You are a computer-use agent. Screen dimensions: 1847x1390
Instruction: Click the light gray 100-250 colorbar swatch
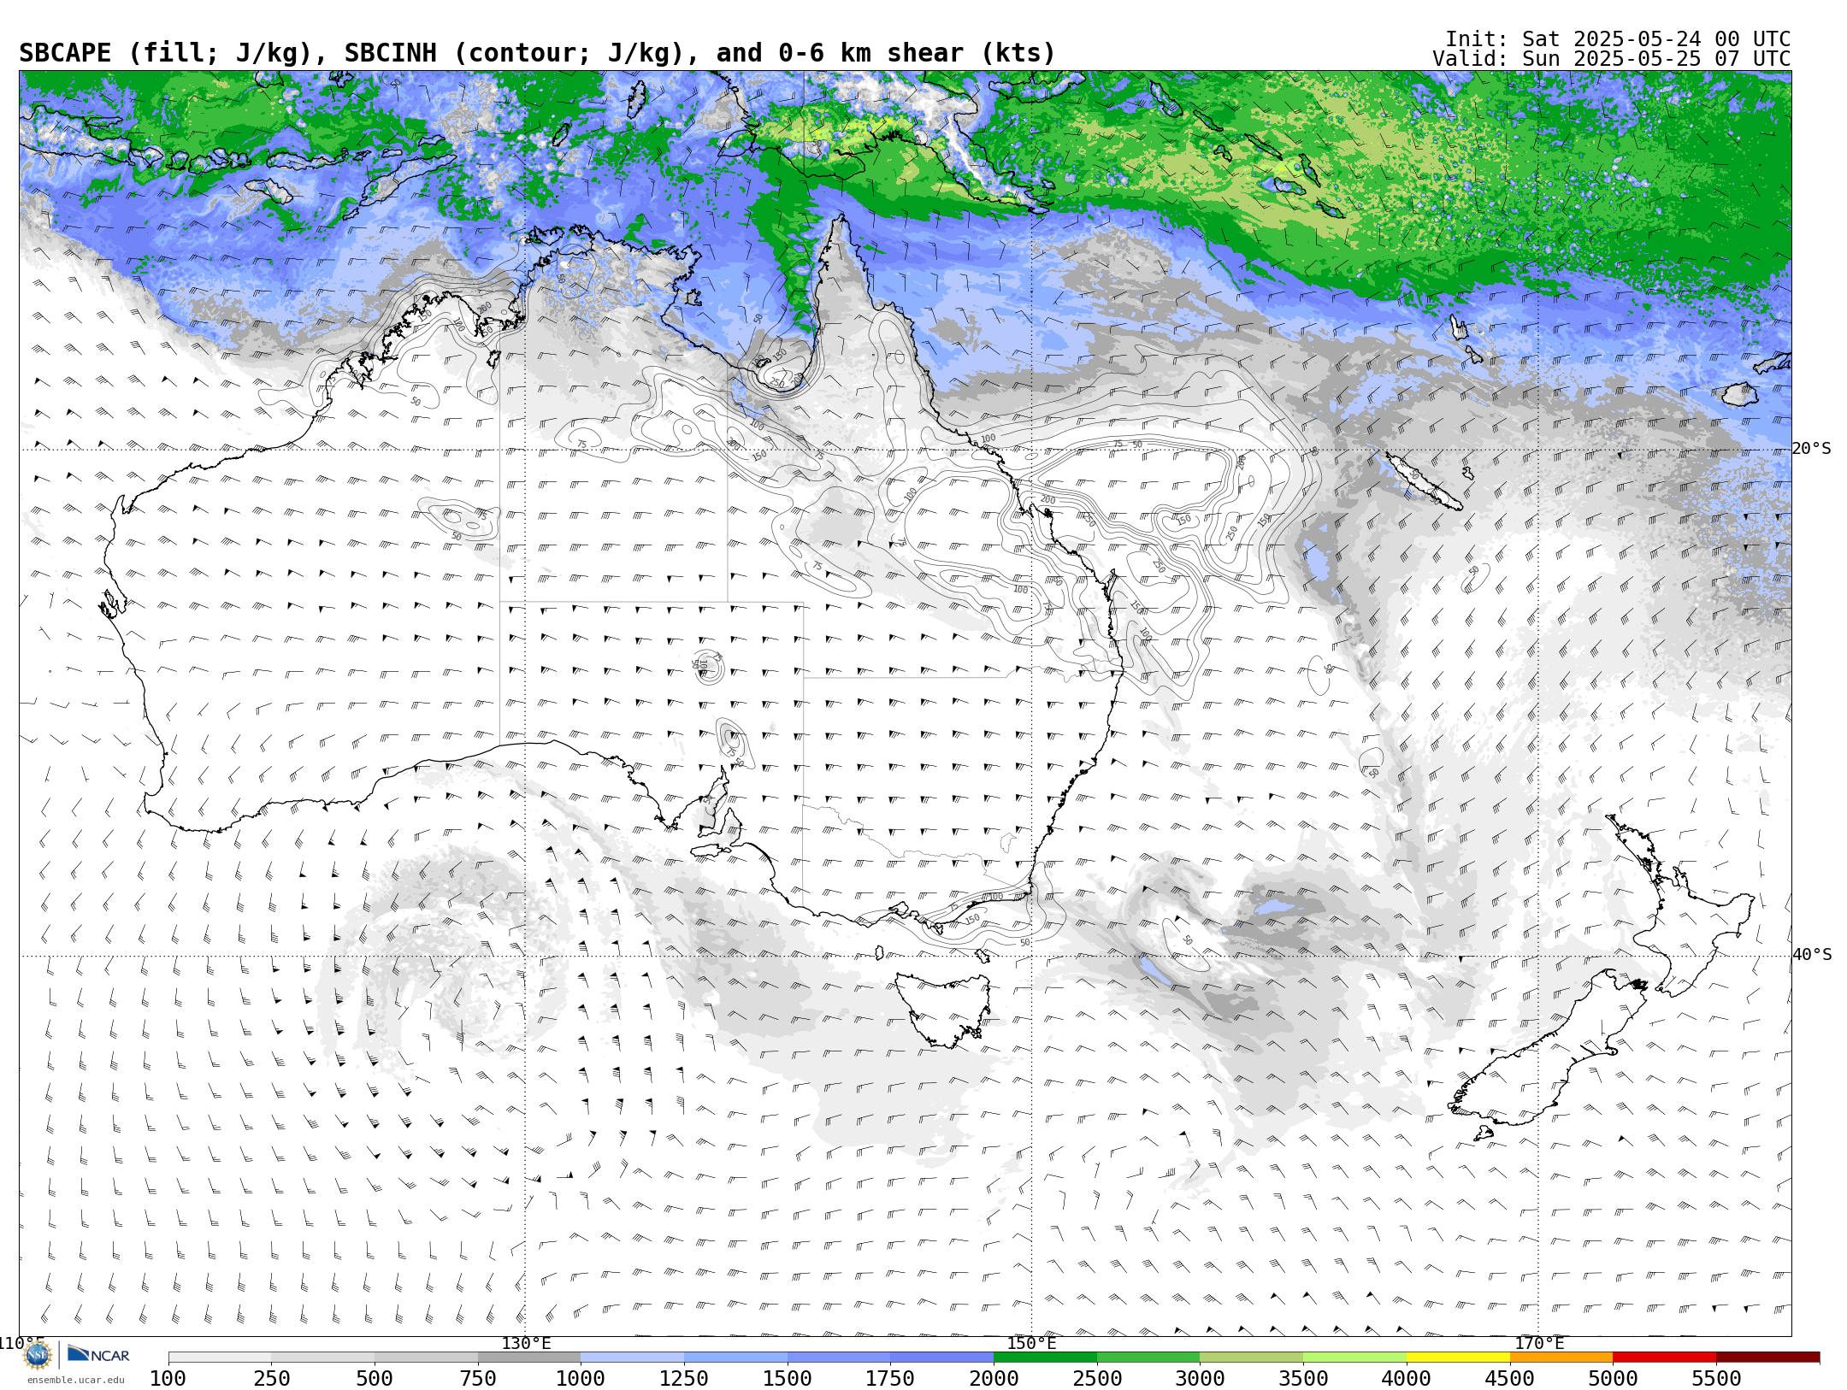tap(220, 1358)
